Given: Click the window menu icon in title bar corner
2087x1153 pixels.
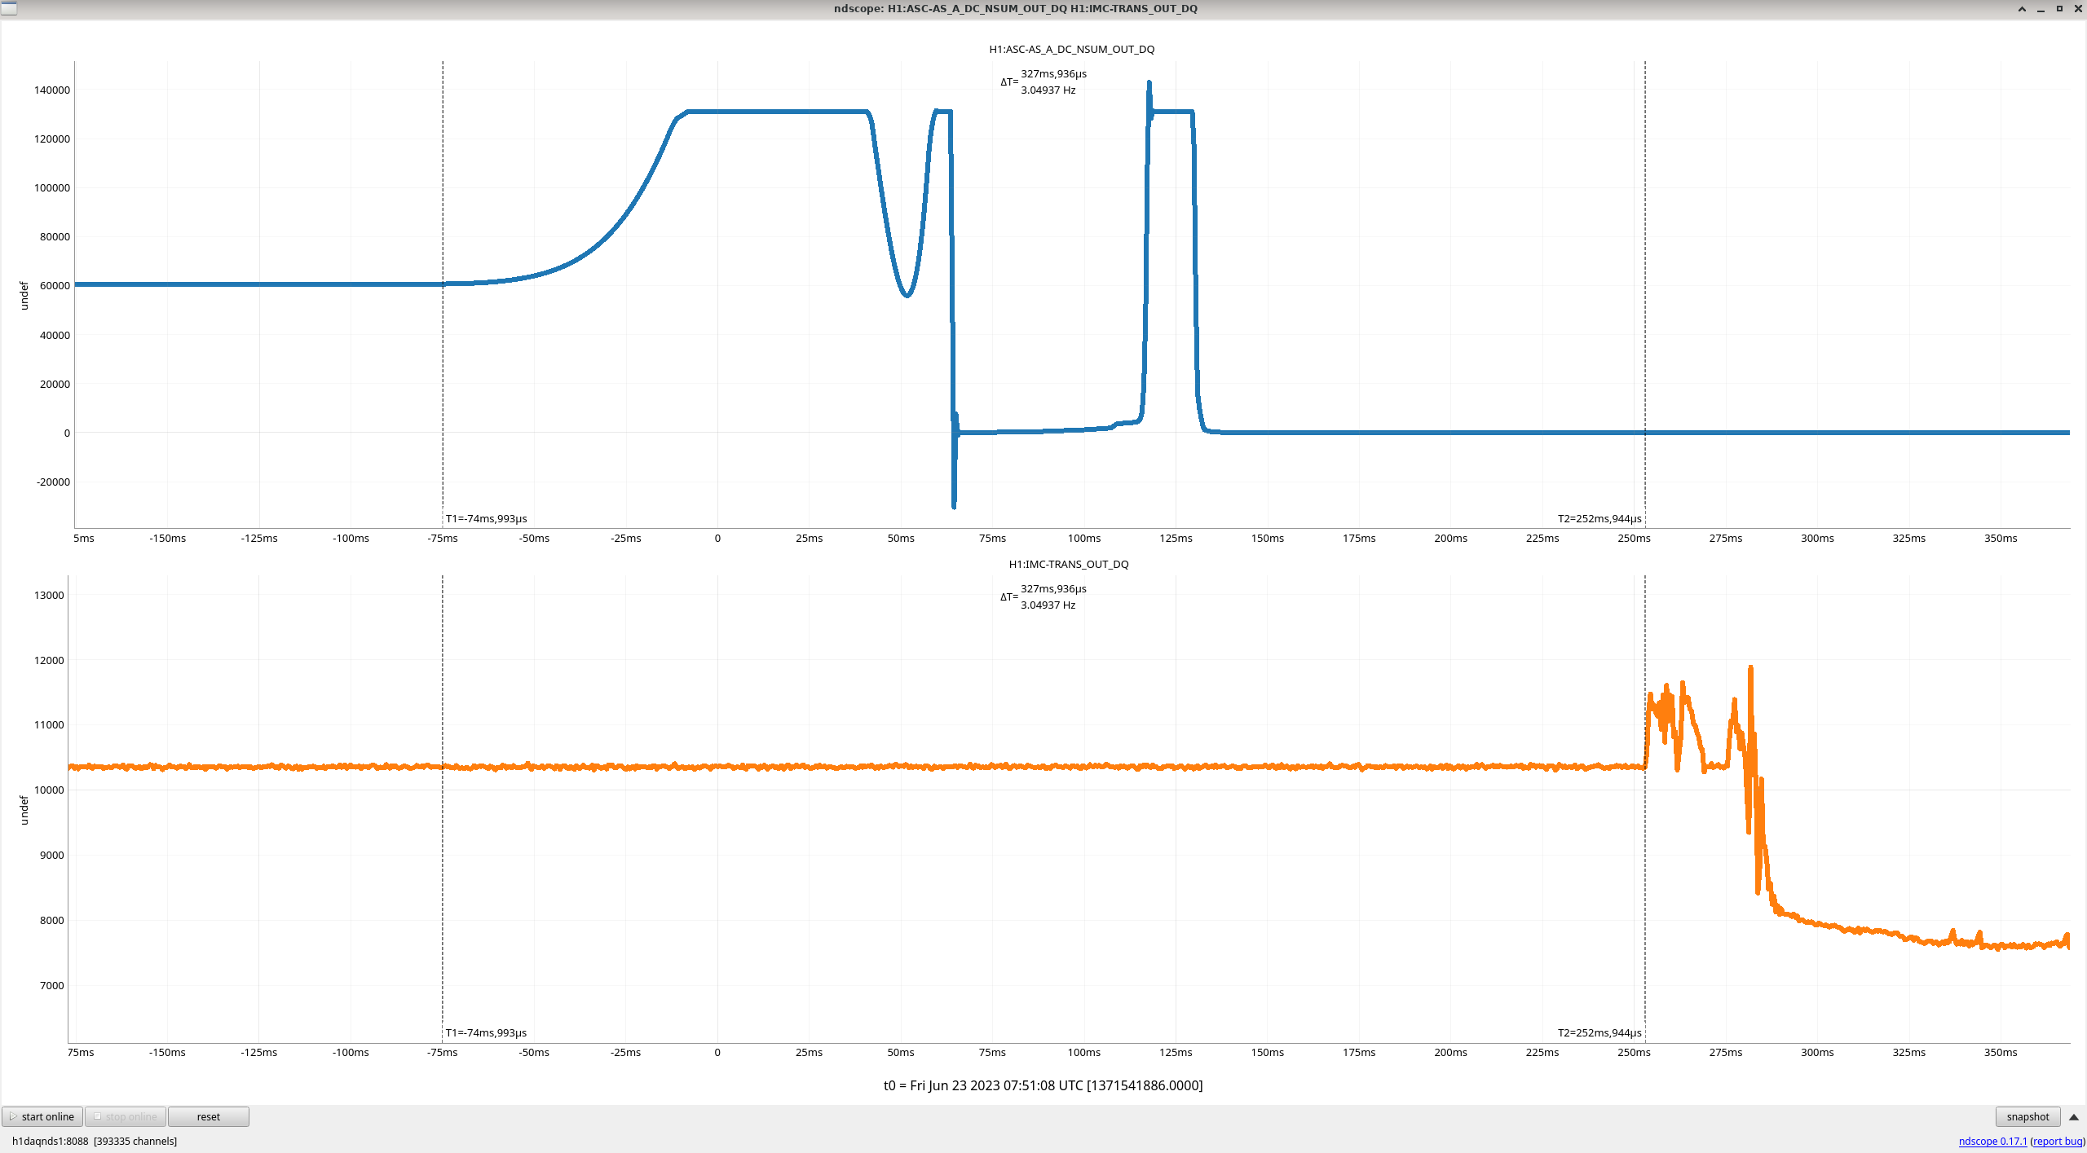Looking at the screenshot, I should click(x=9, y=8).
